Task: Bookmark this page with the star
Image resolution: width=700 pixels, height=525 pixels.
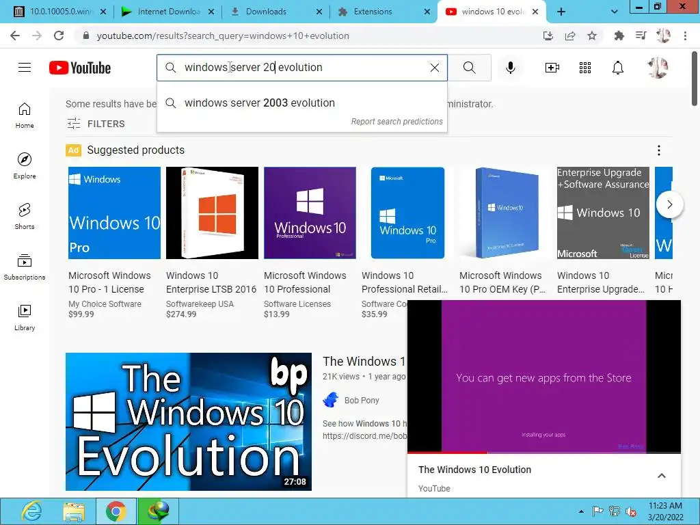Action: point(592,36)
